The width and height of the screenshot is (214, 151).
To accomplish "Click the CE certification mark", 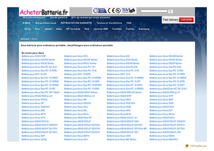I will [x=111, y=11].
